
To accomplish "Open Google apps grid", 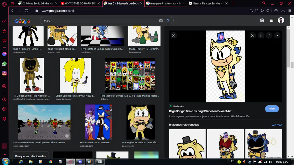I will pyautogui.click(x=271, y=20).
